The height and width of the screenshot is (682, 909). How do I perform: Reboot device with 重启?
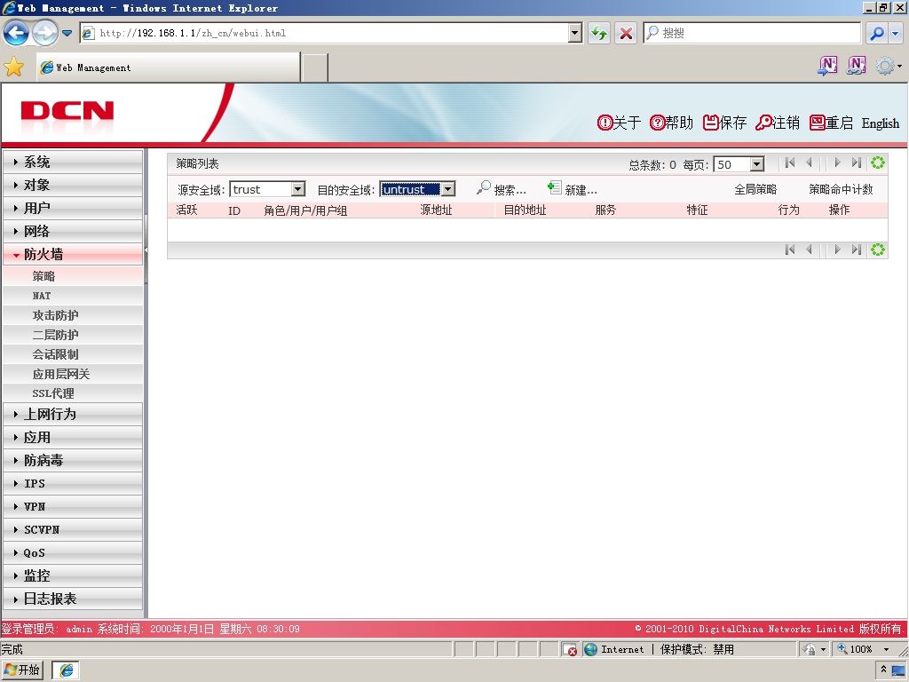[831, 123]
